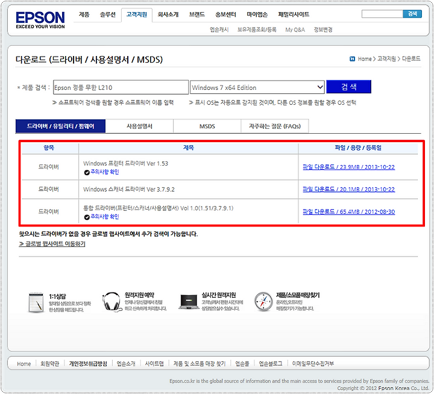Image resolution: width=434 pixels, height=394 pixels.
Task: Open the 회사소개 menu
Action: click(168, 14)
